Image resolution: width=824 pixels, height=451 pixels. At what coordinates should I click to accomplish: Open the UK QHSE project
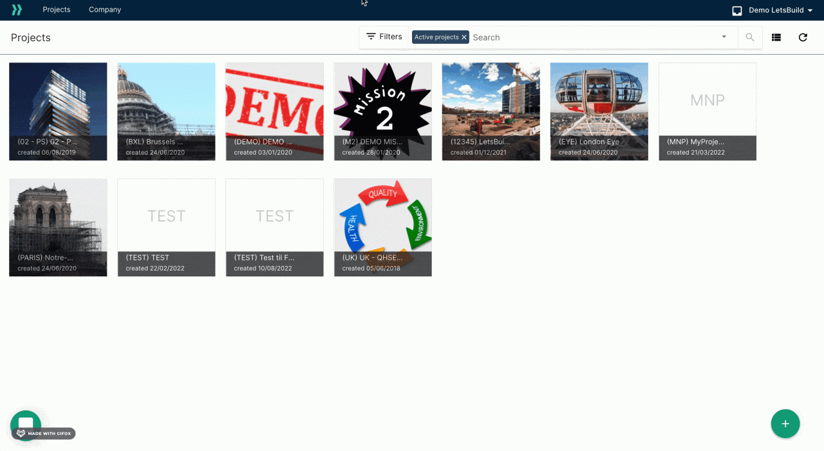tap(382, 227)
